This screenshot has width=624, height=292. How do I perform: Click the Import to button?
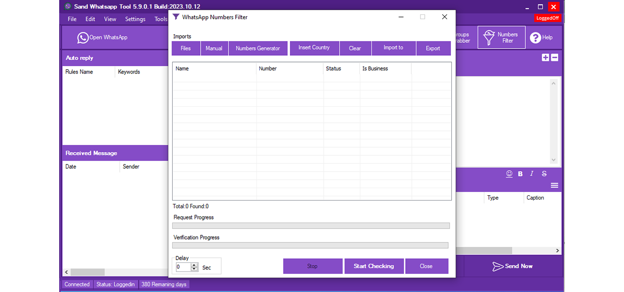(x=394, y=48)
